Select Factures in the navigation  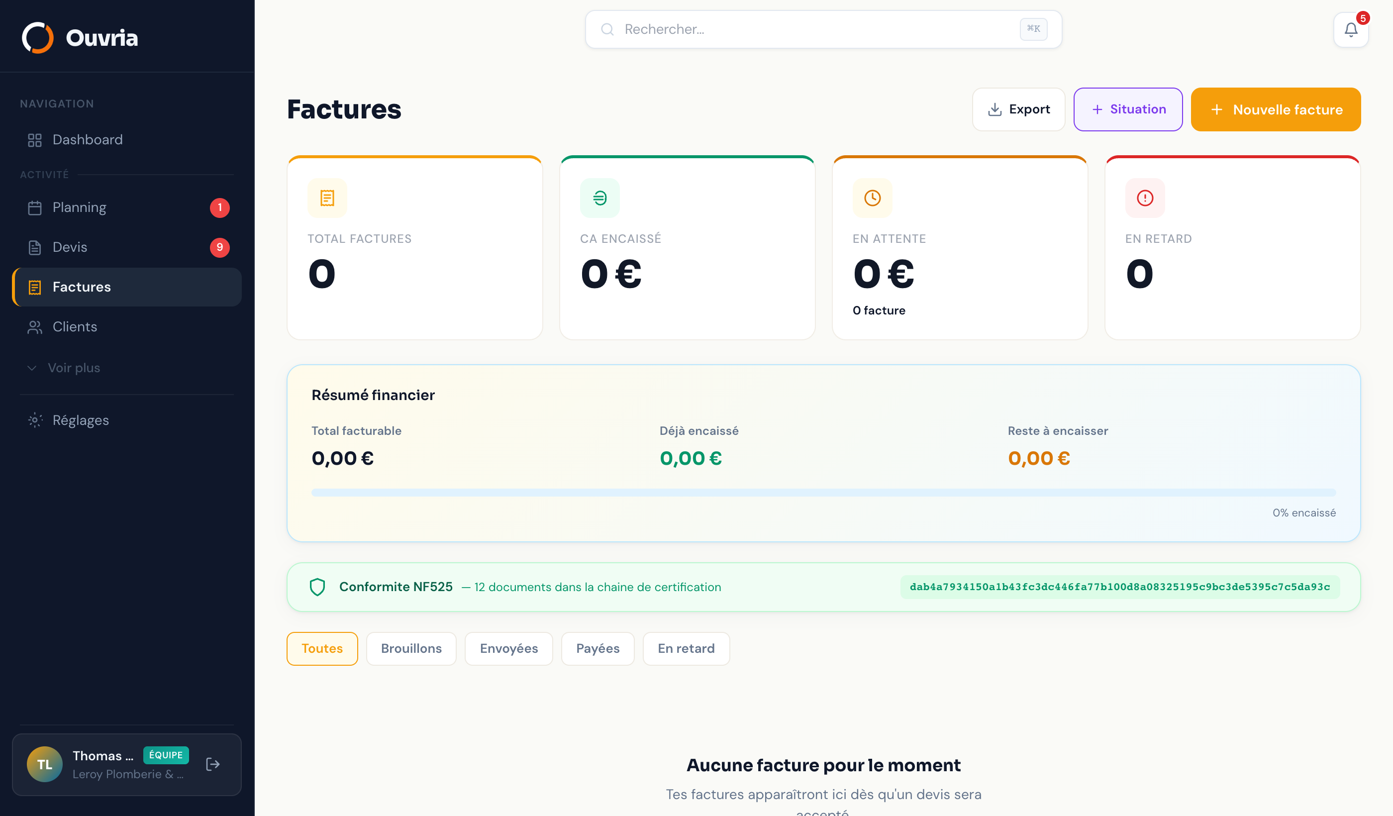point(126,288)
